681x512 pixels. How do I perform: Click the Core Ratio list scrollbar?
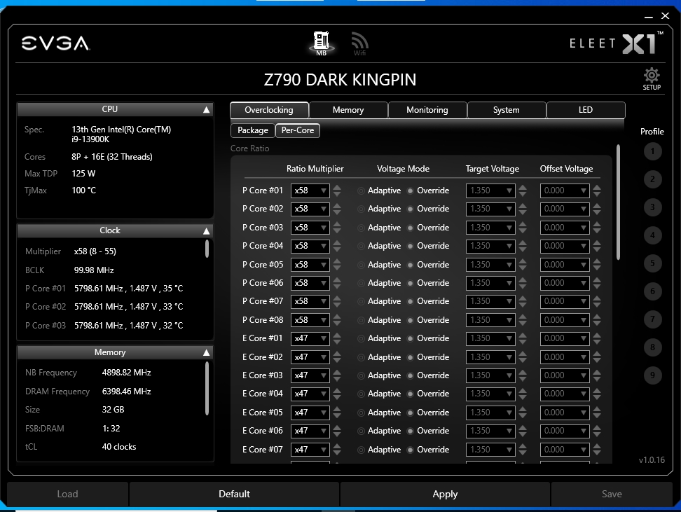618,202
